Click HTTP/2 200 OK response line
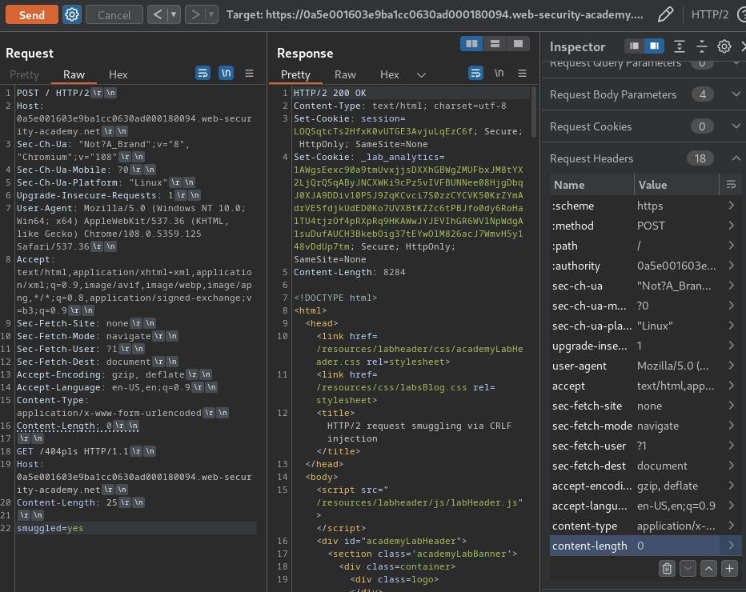Image resolution: width=746 pixels, height=592 pixels. tap(330, 93)
